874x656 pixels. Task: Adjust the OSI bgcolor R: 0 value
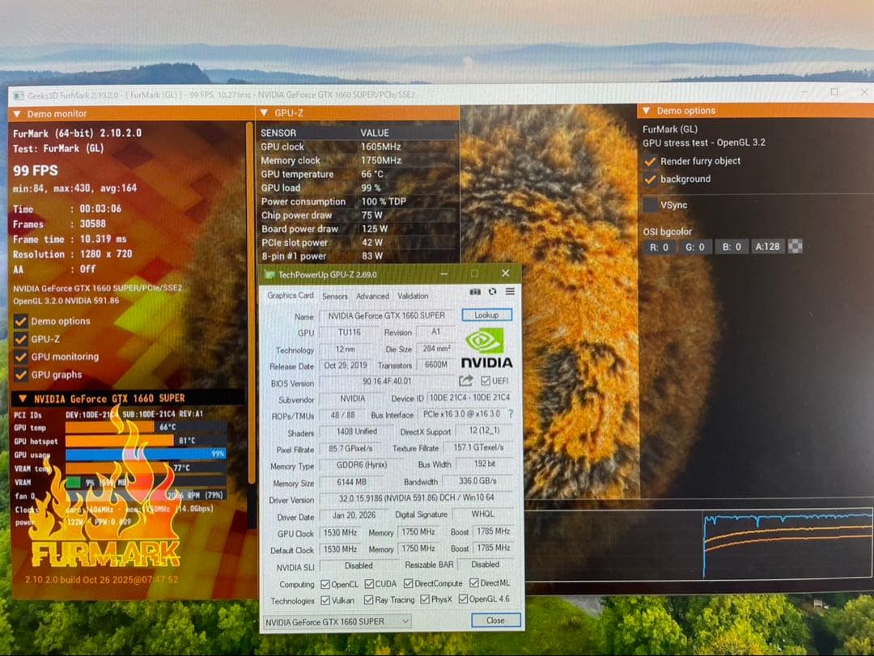(x=660, y=247)
